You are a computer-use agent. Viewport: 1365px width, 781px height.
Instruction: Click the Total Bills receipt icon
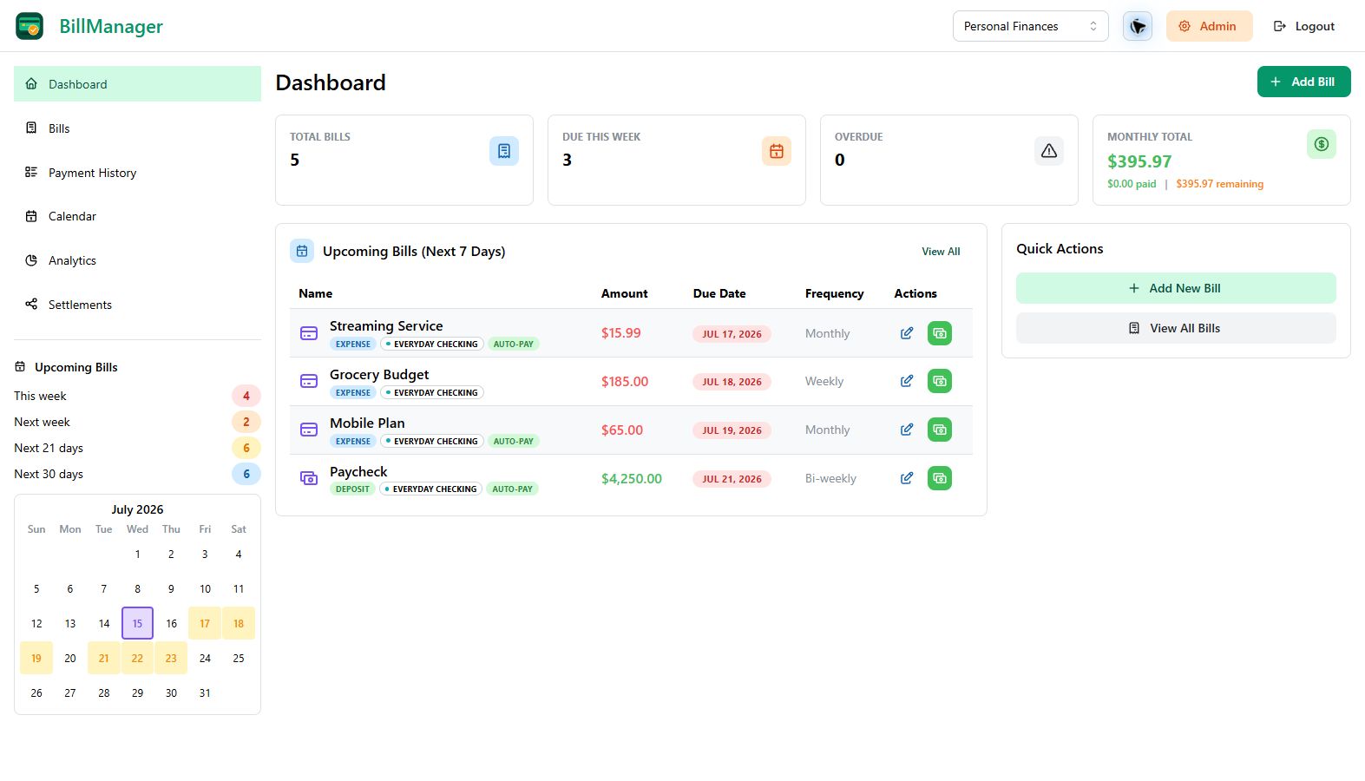point(504,151)
